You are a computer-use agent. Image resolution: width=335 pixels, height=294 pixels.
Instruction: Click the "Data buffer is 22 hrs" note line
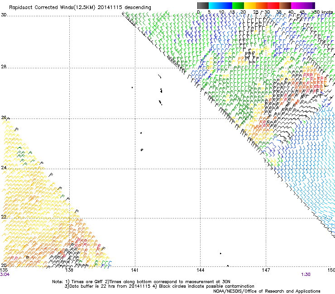(159, 286)
